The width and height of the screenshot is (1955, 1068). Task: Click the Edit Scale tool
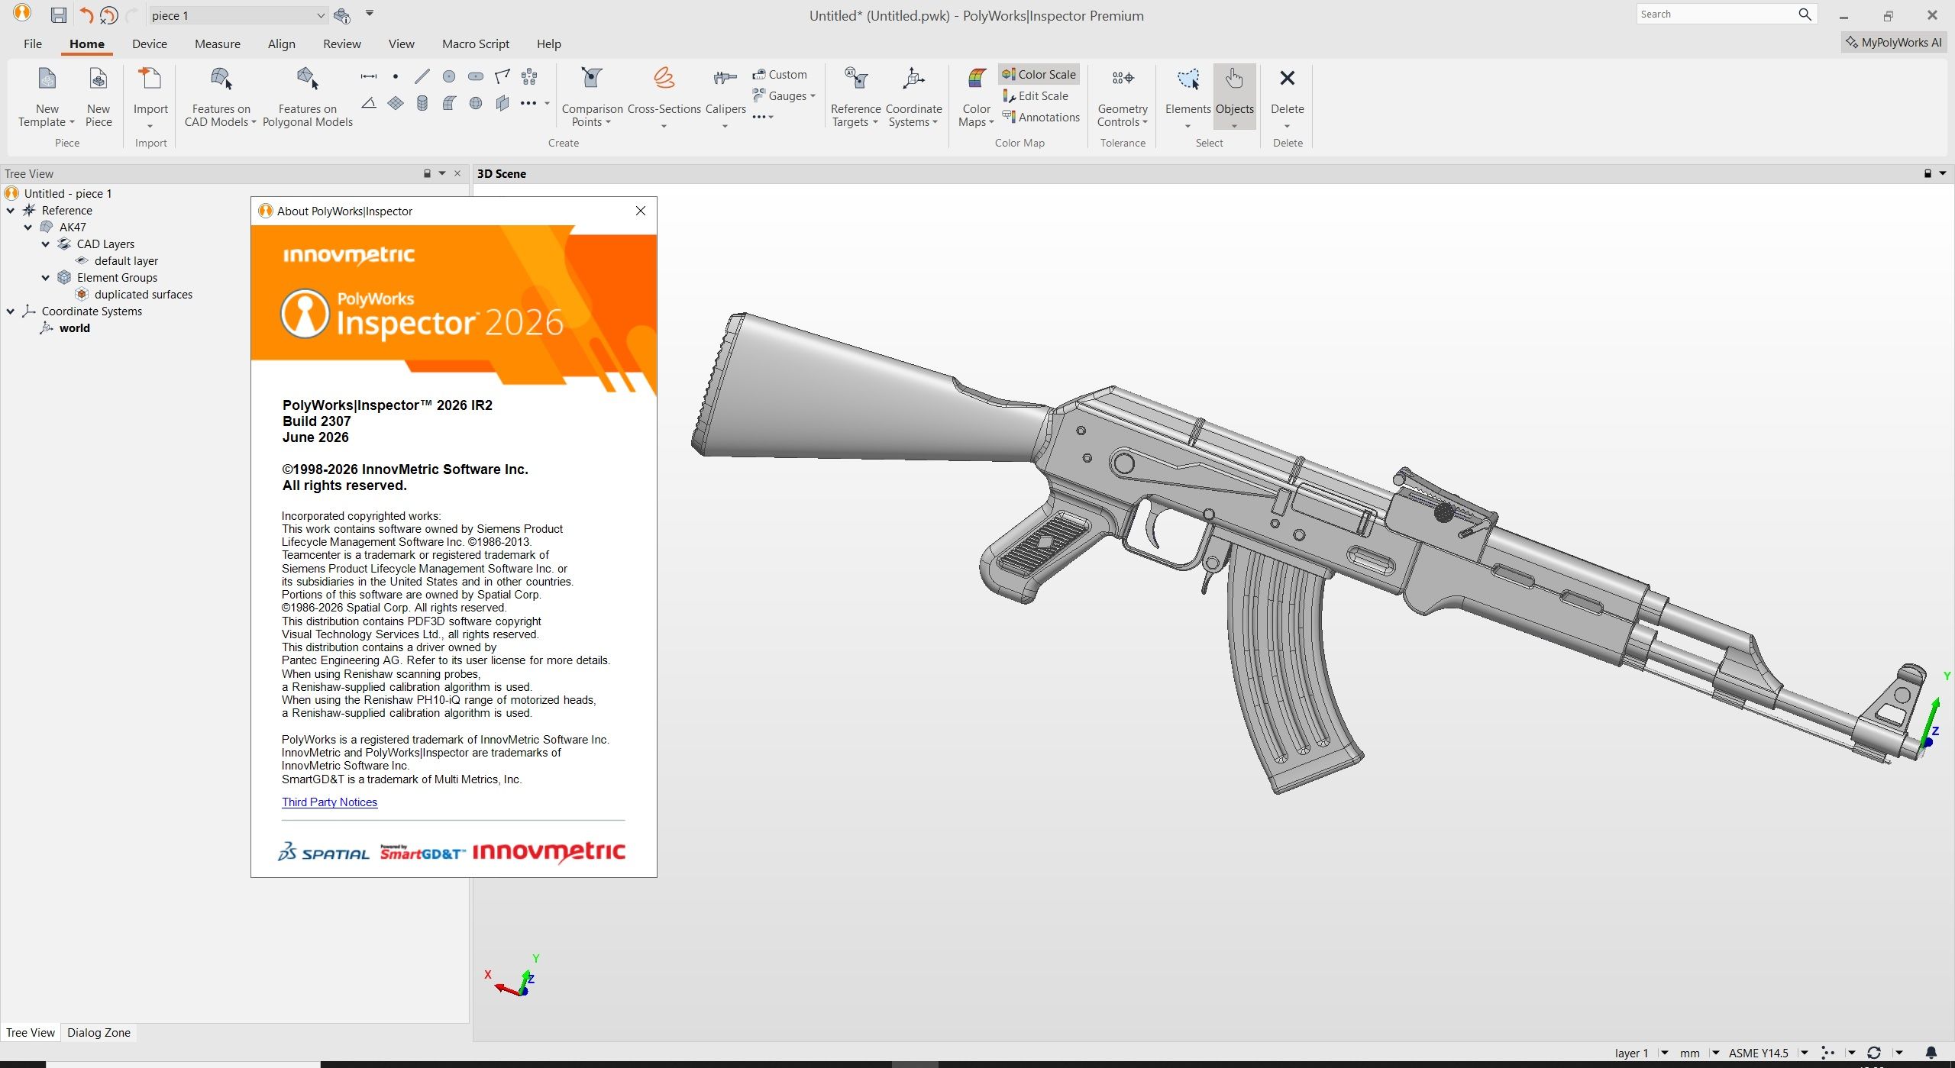(1036, 96)
